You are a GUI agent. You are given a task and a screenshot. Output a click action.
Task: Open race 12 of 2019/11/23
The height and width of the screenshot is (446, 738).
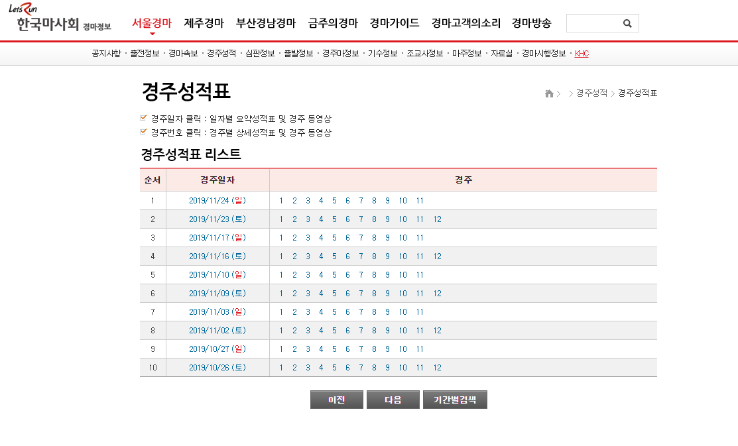pos(436,219)
